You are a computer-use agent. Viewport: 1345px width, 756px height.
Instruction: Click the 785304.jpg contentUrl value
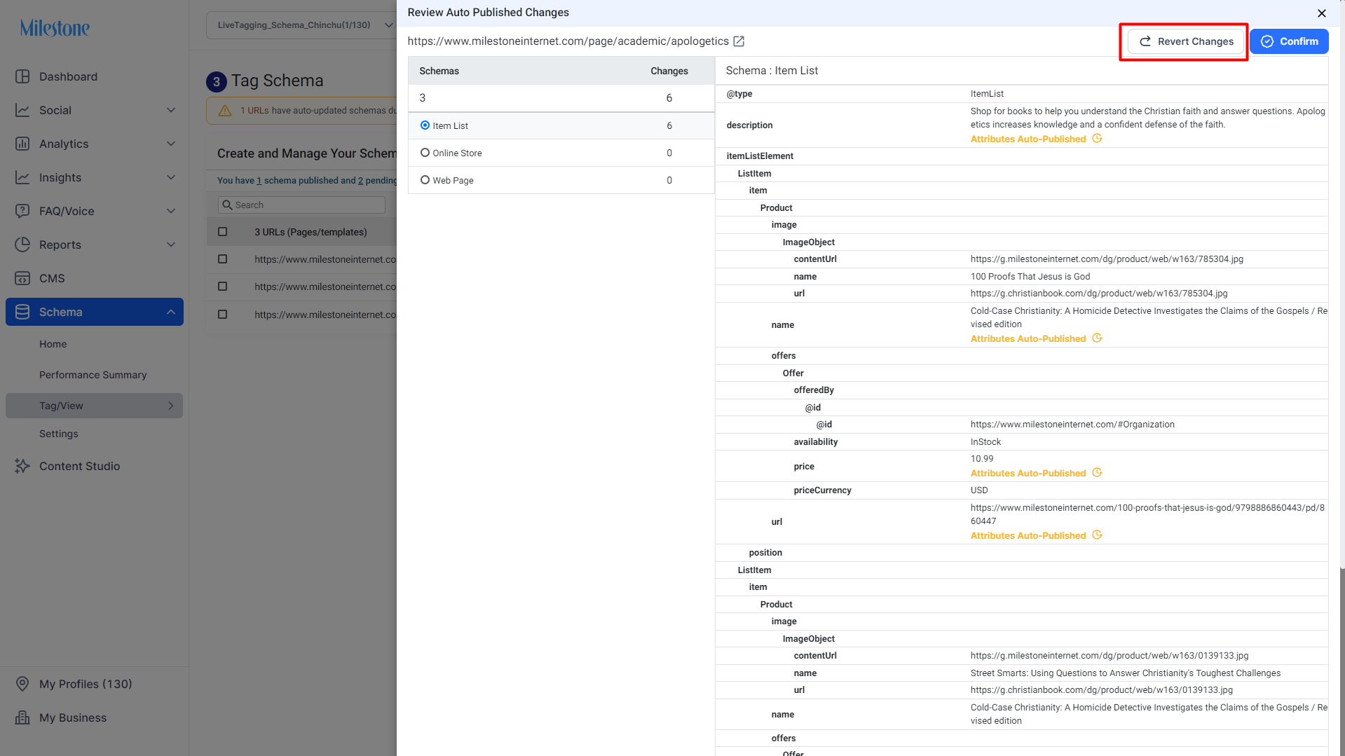click(x=1107, y=259)
